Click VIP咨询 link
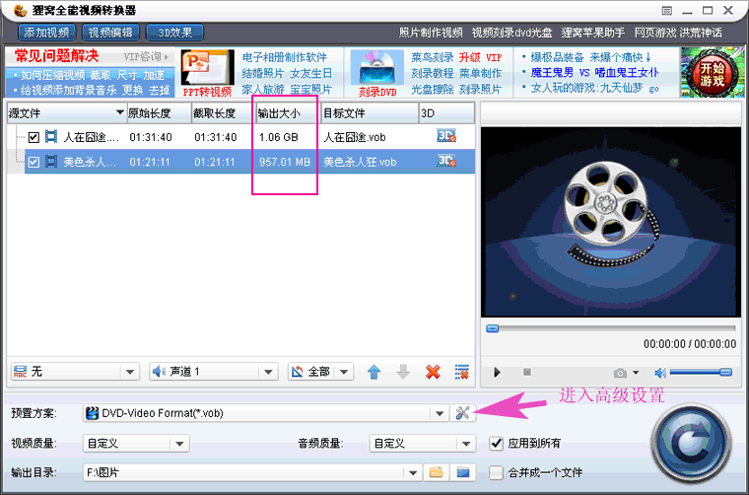 [x=146, y=57]
